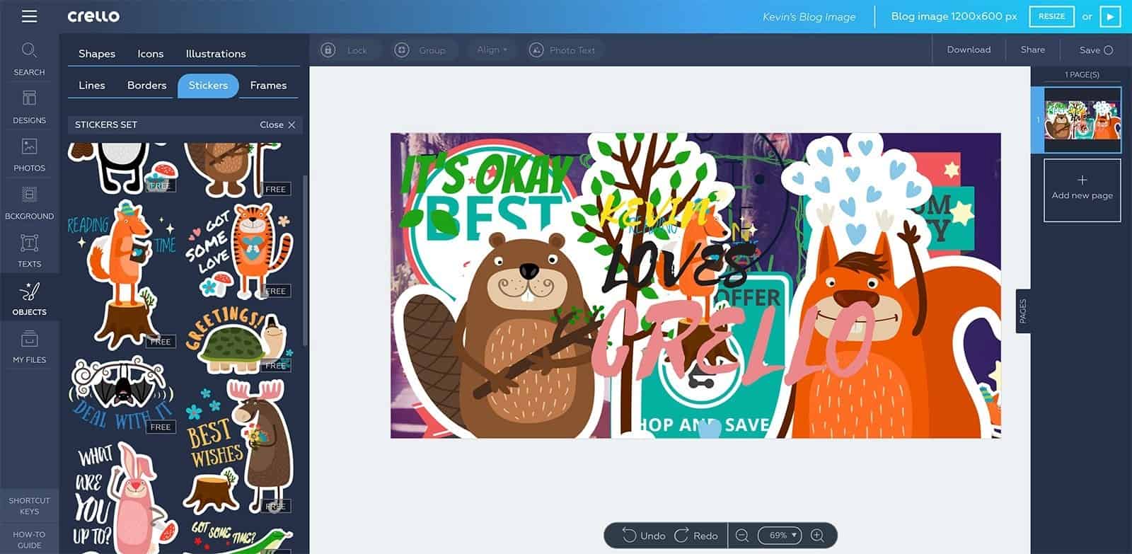
Task: Switch to the Illustrations tab
Action: (x=216, y=54)
